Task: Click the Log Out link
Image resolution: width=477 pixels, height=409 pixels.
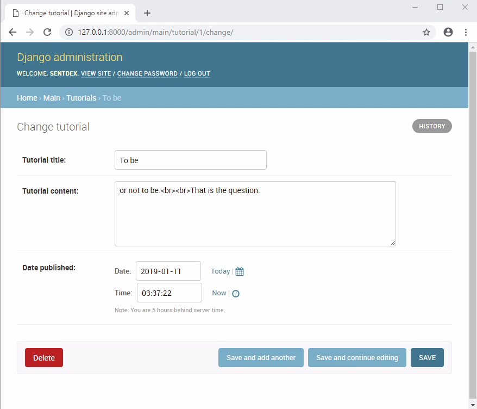Action: click(197, 73)
